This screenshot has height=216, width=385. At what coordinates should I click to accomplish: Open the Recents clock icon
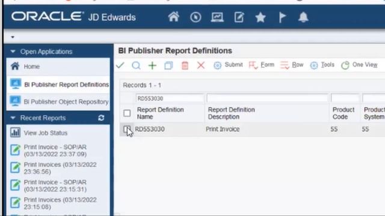[x=196, y=17]
